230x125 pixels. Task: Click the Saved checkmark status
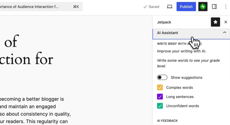click(151, 7)
